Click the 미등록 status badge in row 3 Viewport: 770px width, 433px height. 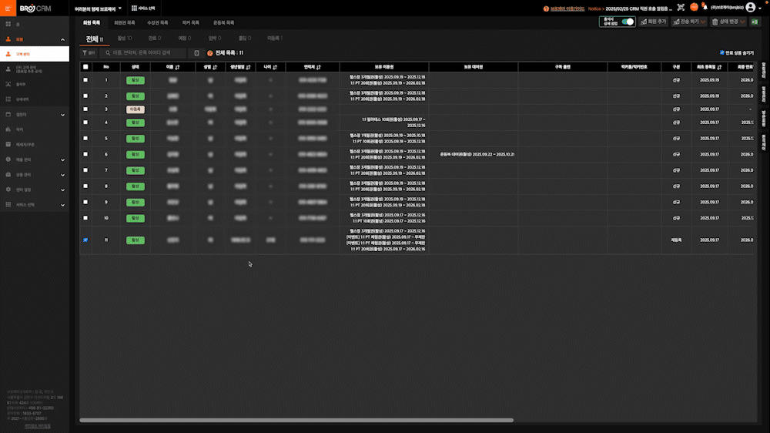click(x=135, y=109)
